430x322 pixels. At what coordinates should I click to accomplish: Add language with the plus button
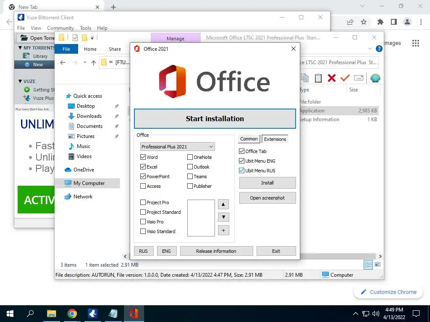223,231
